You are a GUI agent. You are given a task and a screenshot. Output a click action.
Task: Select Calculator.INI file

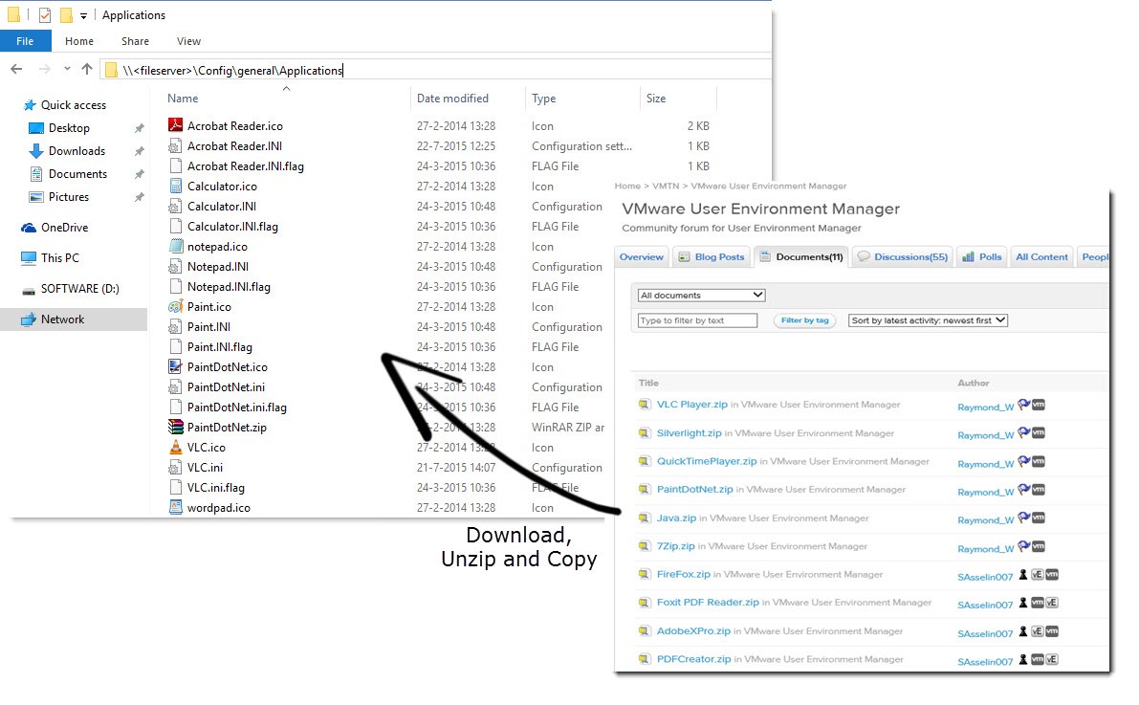point(222,207)
